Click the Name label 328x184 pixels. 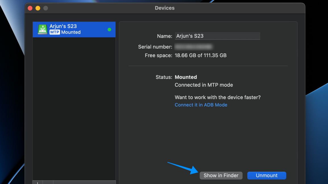[164, 36]
